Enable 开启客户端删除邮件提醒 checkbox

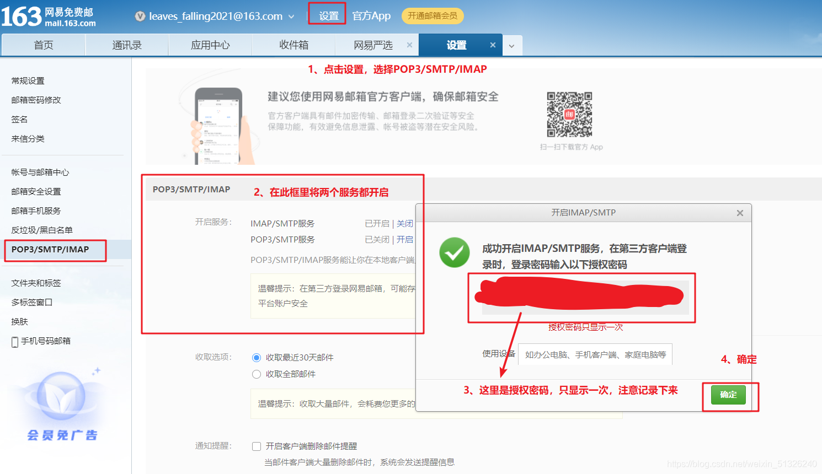pyautogui.click(x=257, y=446)
